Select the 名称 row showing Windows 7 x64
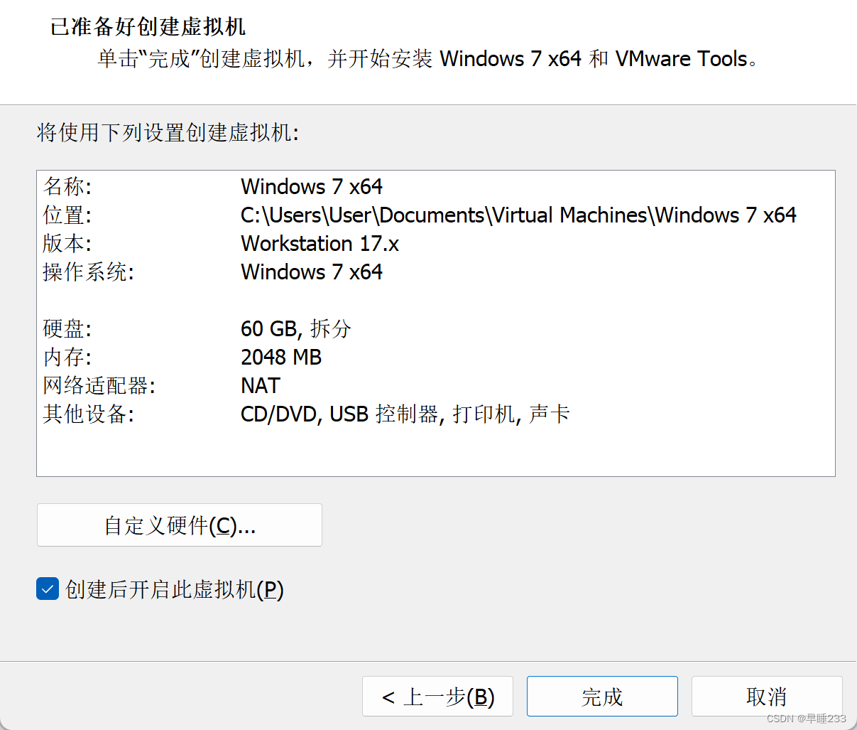 click(311, 186)
